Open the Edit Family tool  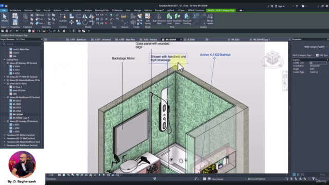[x=148, y=19]
